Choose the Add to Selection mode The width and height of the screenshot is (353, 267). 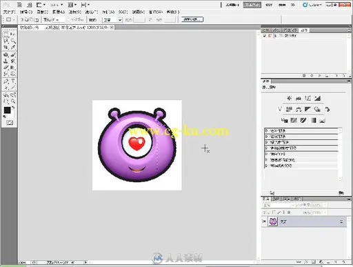tap(27, 20)
